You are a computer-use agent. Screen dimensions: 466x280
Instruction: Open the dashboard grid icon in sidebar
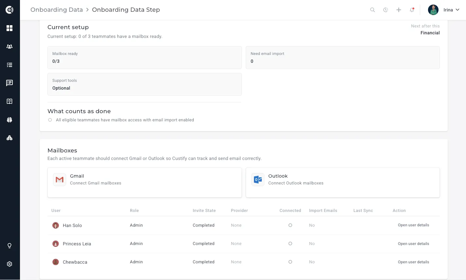tap(9, 28)
